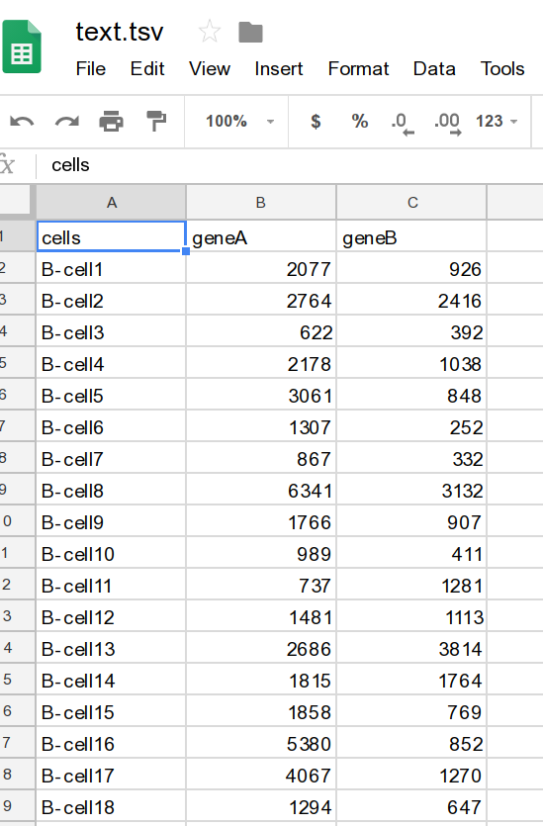
Task: Select cell with value 867
Action: point(261,458)
